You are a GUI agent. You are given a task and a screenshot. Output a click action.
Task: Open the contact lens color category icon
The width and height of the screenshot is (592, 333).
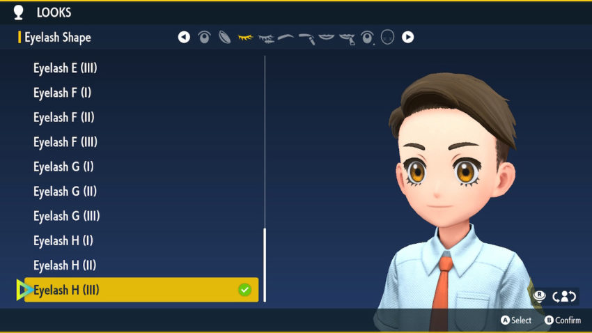[x=225, y=37]
